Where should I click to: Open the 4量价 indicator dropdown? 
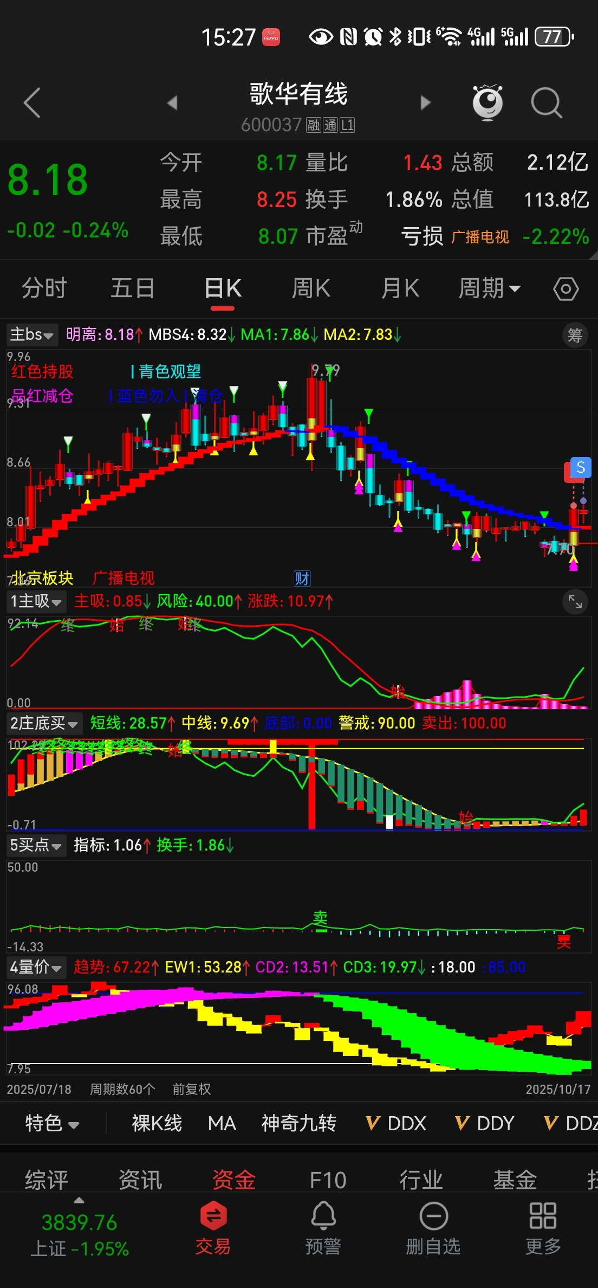(36, 967)
